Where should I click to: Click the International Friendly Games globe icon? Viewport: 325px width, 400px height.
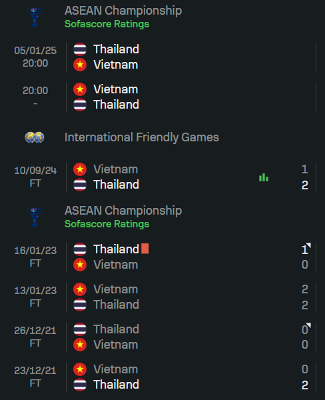pyautogui.click(x=35, y=137)
